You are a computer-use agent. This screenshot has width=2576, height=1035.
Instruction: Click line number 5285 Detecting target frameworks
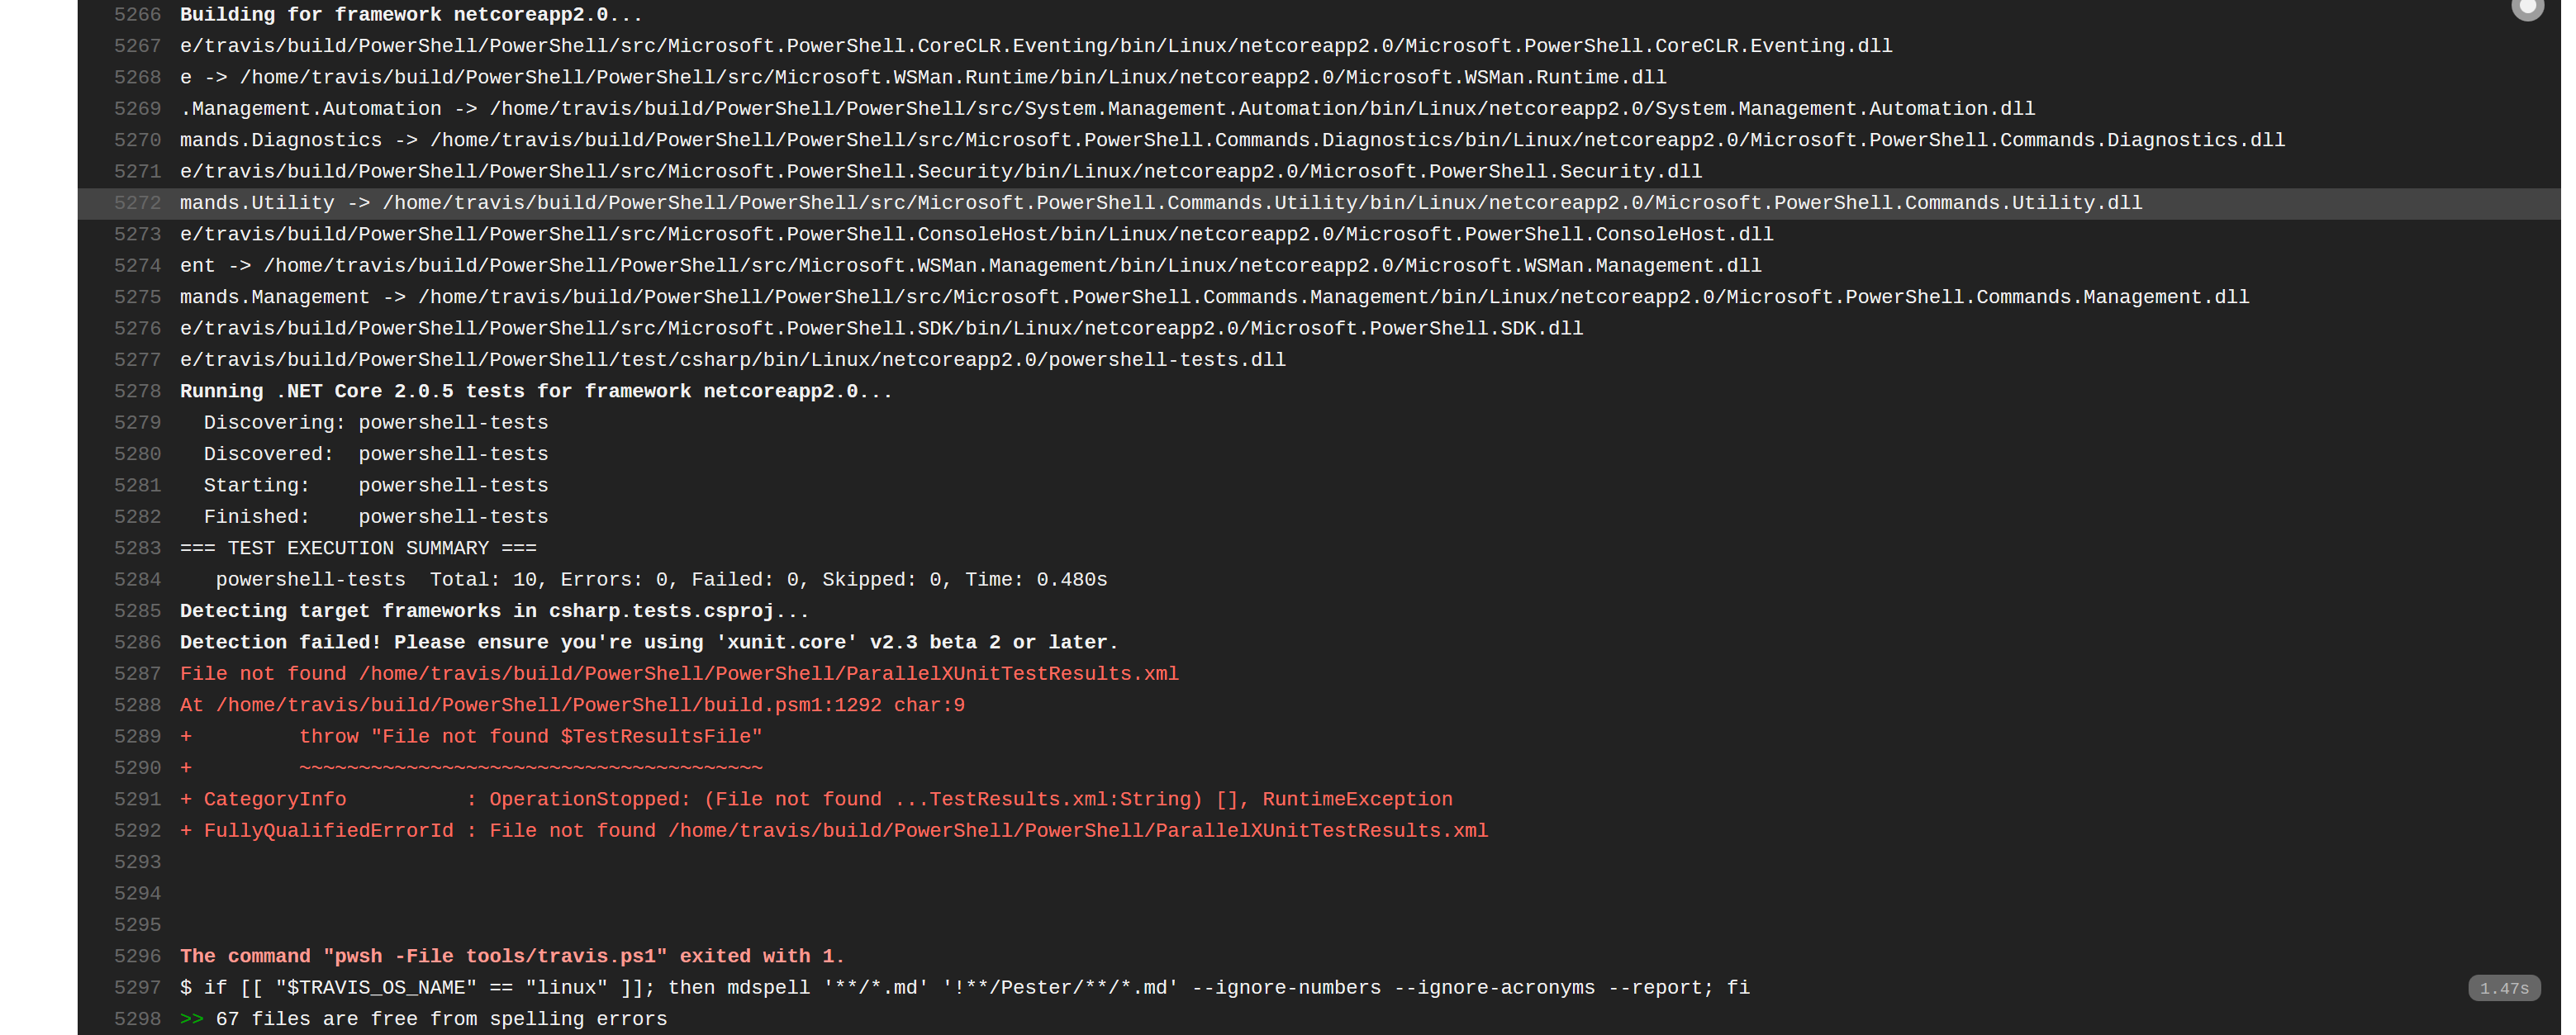(137, 611)
